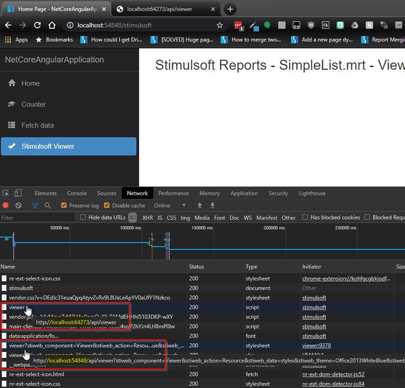Filter requests by WS type
The height and width of the screenshot is (388, 405).
click(x=248, y=217)
